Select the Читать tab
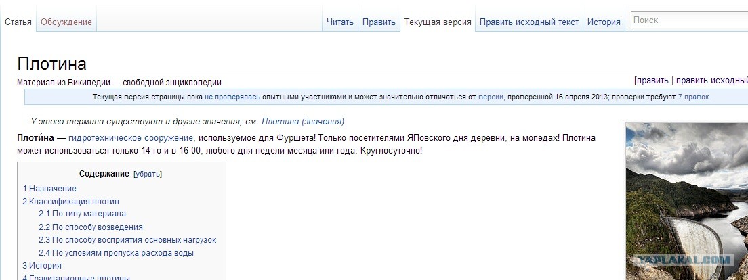748x280 pixels. [x=340, y=22]
